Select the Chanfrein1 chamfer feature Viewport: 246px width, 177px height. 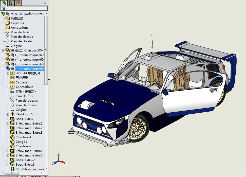[x=23, y=137]
